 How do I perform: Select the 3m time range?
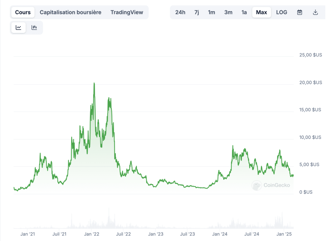228,12
